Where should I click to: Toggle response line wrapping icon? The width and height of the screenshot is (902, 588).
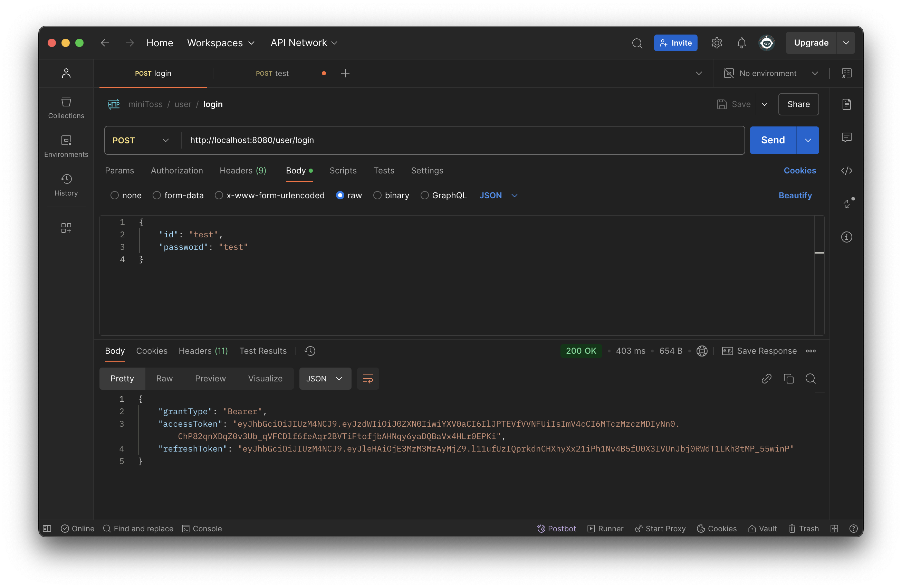pyautogui.click(x=368, y=378)
